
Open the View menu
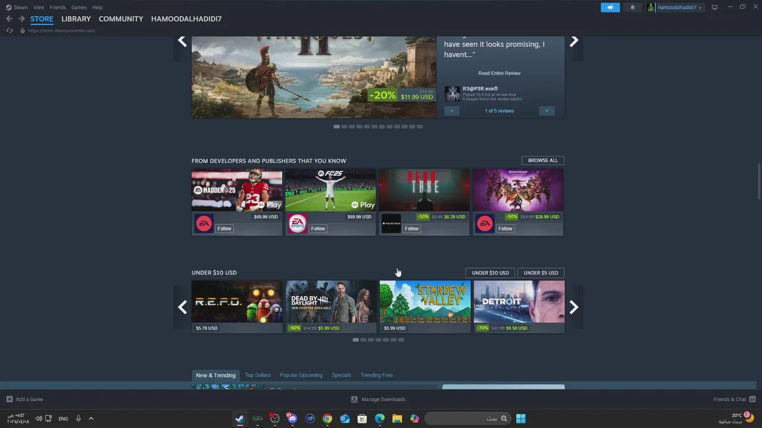(x=39, y=7)
